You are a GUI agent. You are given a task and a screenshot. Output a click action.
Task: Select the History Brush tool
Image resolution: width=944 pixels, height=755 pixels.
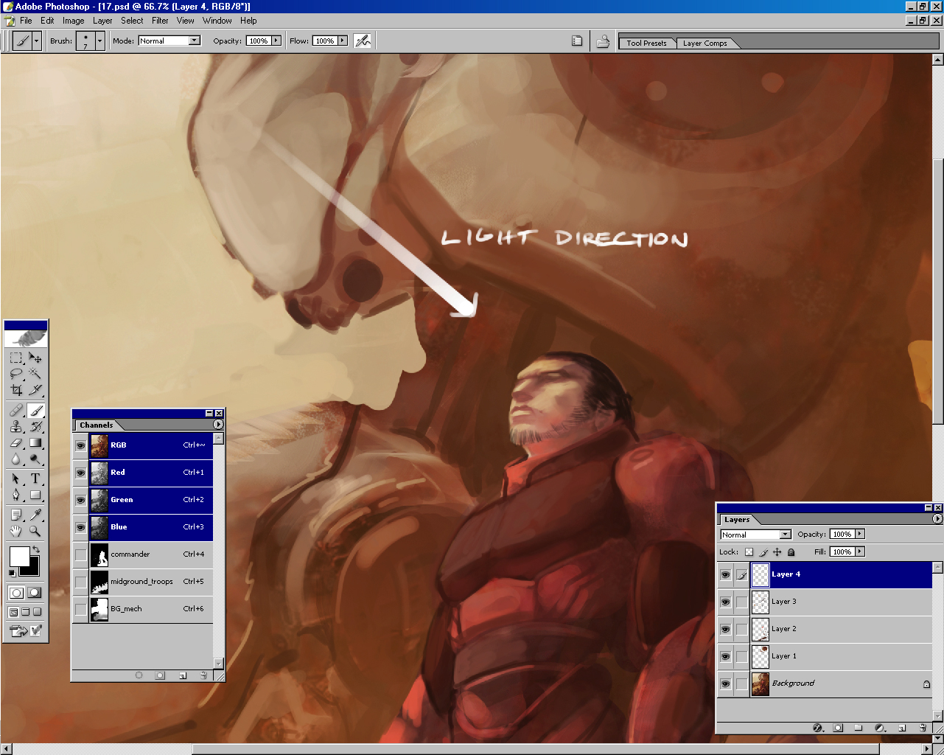35,427
